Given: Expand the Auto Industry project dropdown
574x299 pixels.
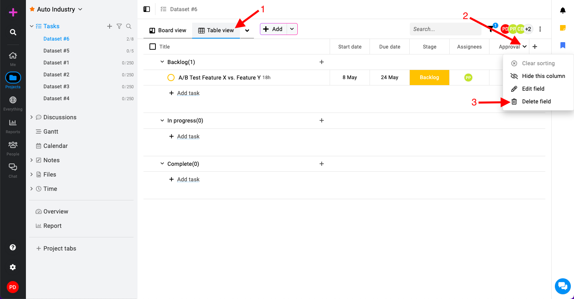Looking at the screenshot, I should (80, 9).
